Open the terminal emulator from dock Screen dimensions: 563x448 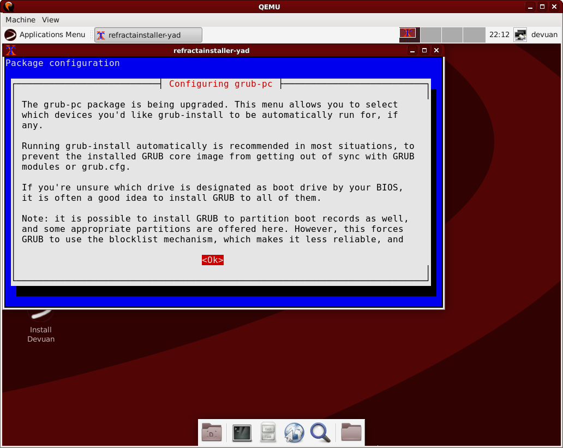tap(242, 433)
